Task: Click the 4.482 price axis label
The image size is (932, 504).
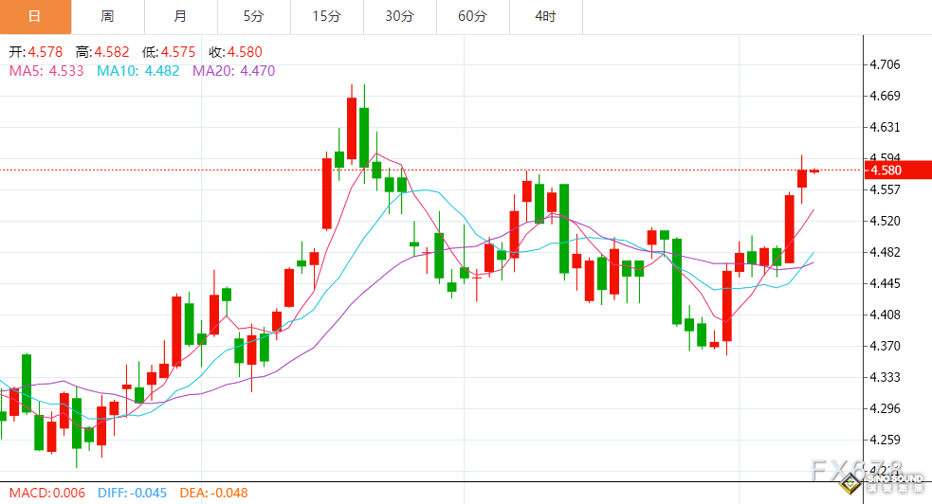Action: tap(885, 252)
